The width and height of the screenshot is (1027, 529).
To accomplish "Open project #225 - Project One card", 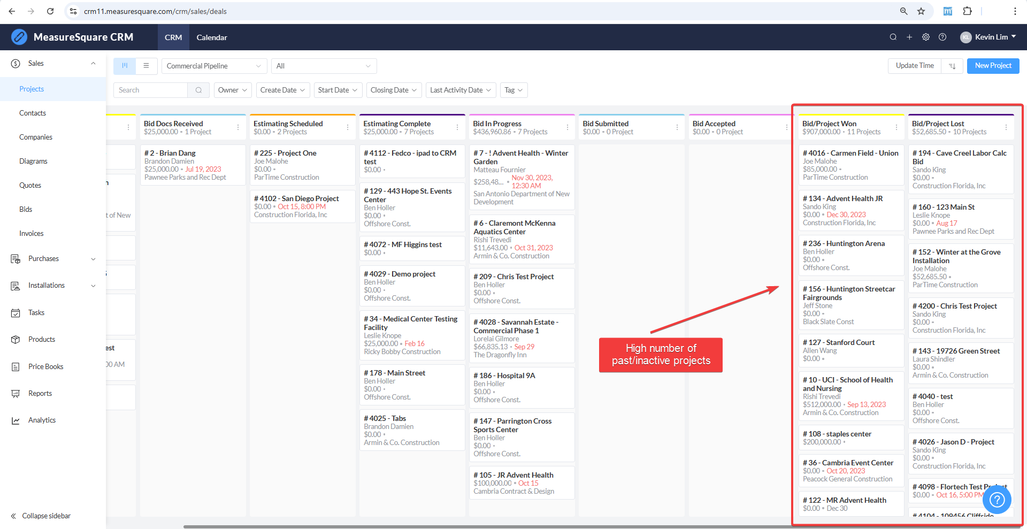I will pos(303,165).
